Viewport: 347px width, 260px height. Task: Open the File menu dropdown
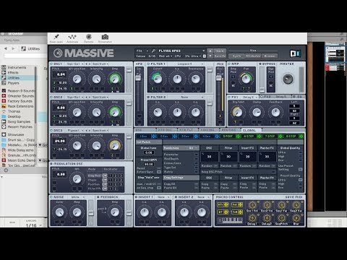tap(142, 51)
